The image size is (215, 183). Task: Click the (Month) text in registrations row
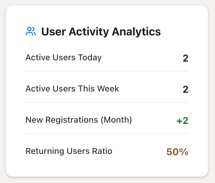[116, 120]
